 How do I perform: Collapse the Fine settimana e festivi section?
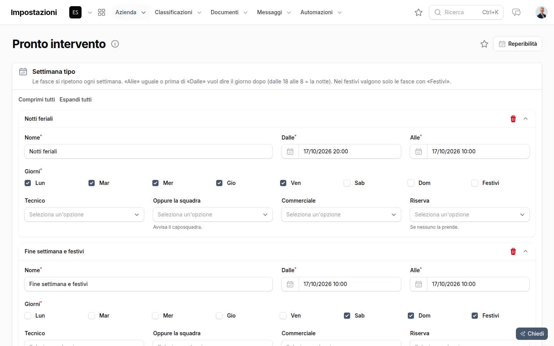click(526, 251)
